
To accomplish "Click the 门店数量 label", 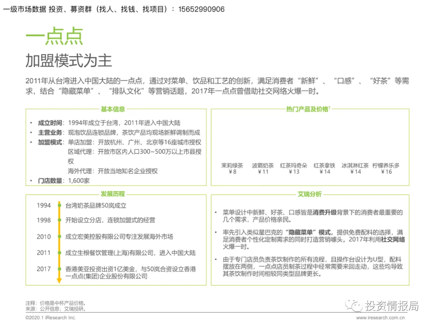I will tap(50, 181).
